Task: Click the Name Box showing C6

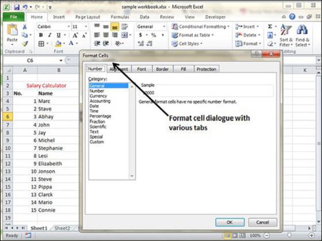Action: coord(33,60)
